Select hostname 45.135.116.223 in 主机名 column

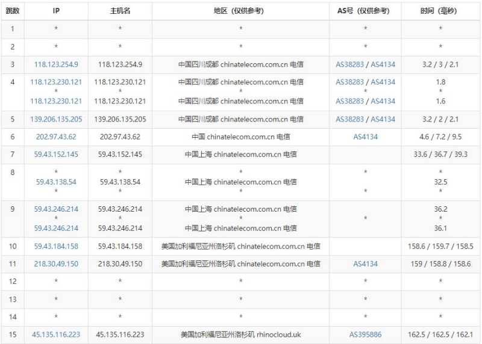click(x=120, y=334)
